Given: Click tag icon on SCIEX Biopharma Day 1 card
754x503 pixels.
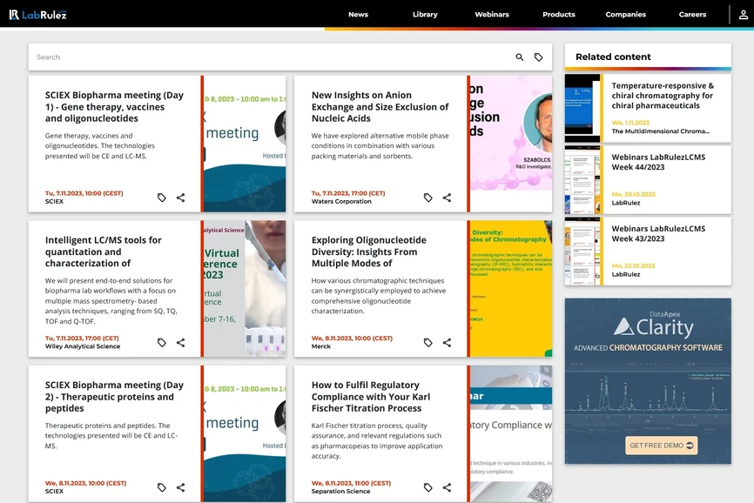Looking at the screenshot, I should 162,198.
